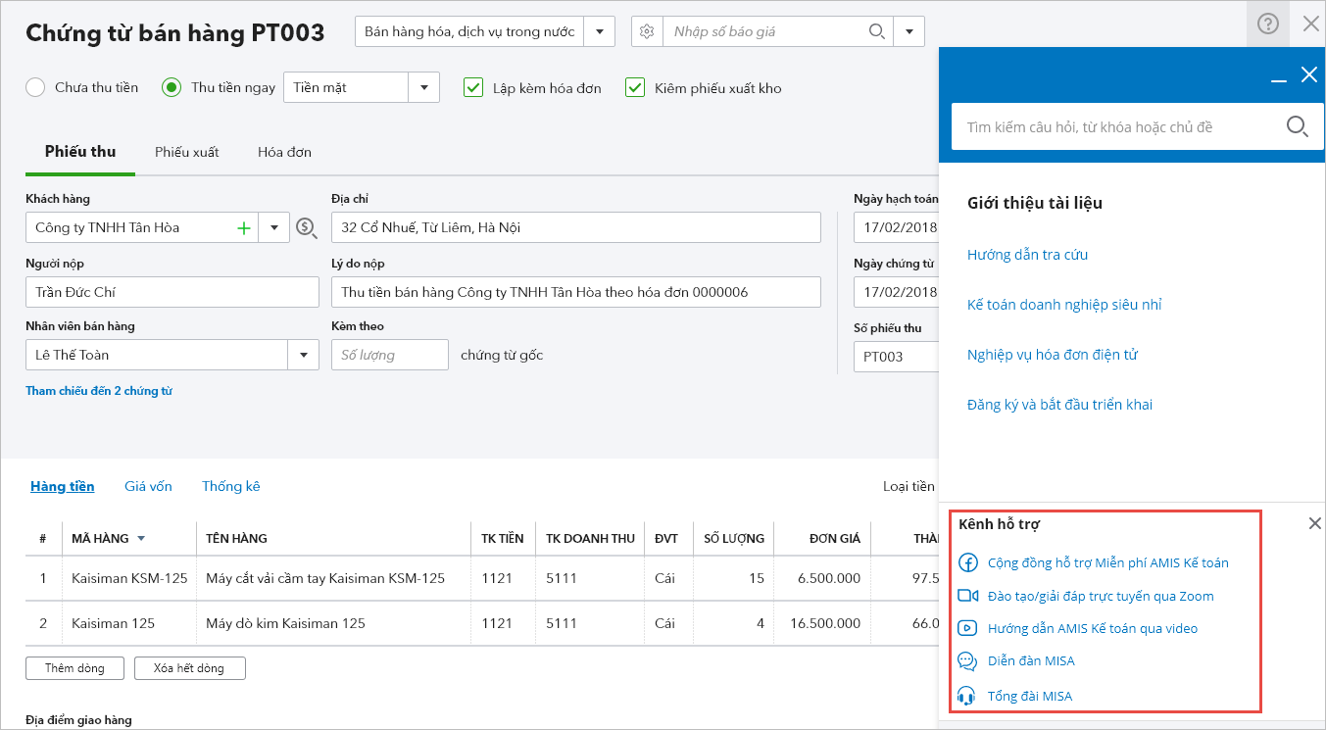Click the Thêm dòng button
This screenshot has height=730, width=1326.
coord(74,668)
